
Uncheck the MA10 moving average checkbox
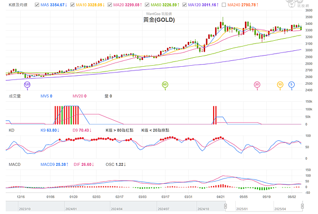[x=73, y=5]
